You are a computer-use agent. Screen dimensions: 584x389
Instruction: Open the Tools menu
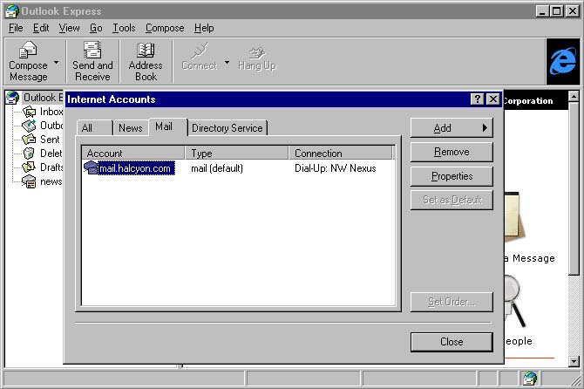(x=124, y=28)
